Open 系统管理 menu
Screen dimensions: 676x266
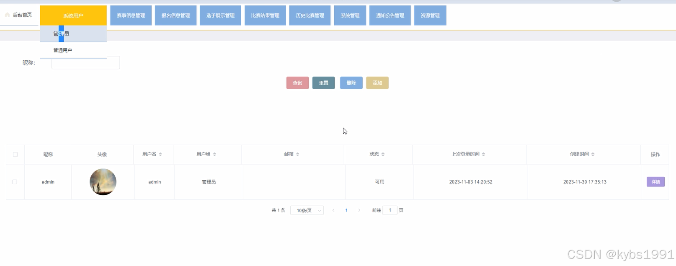(x=350, y=15)
